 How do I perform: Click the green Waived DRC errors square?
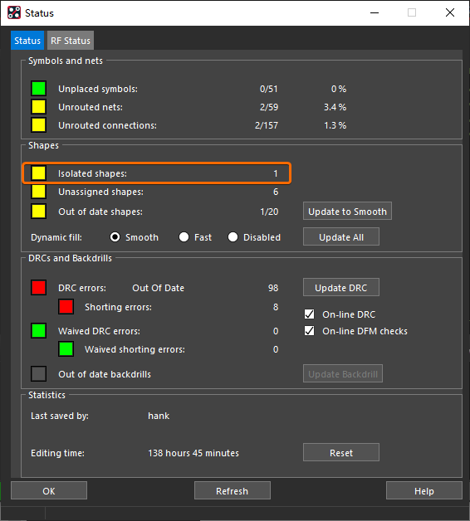[38, 331]
